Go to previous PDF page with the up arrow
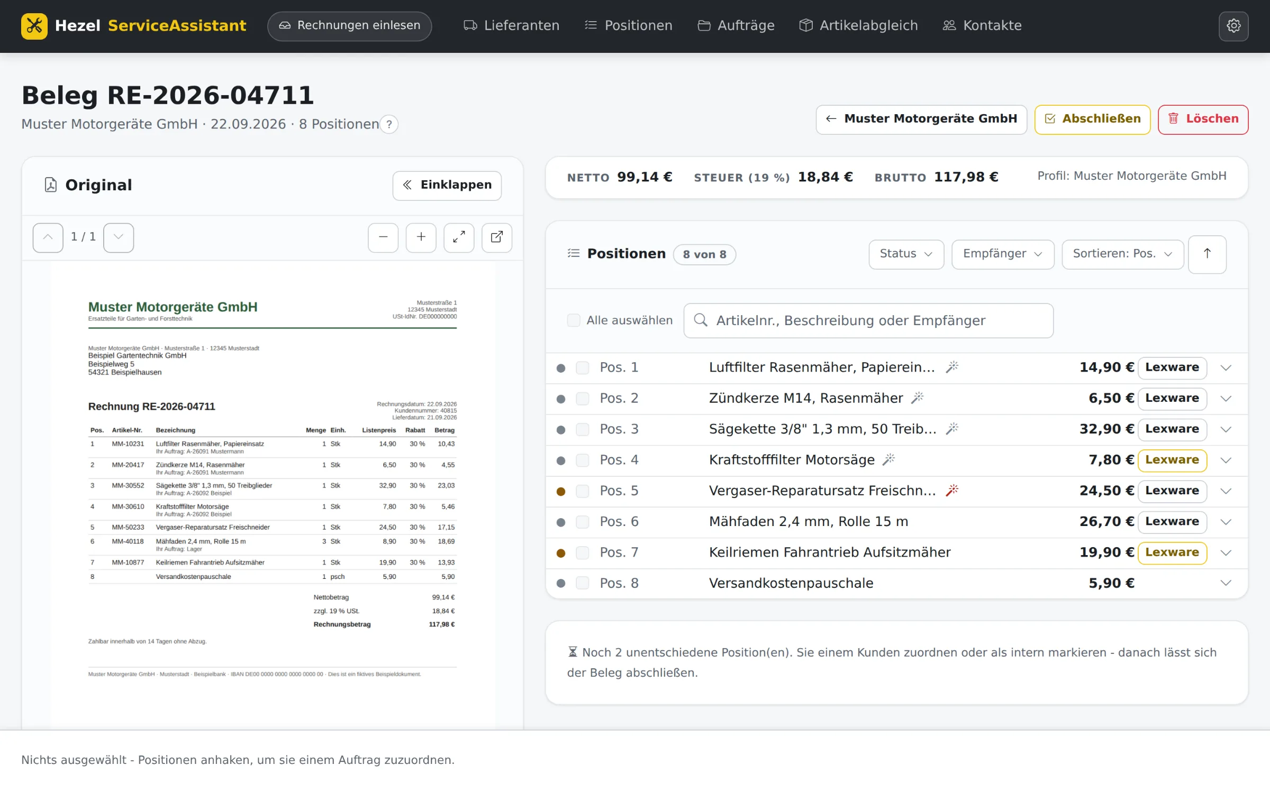Viewport: 1270px width, 793px height. click(48, 237)
